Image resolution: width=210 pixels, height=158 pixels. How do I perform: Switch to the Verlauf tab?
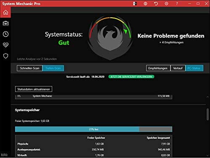click(x=178, y=68)
